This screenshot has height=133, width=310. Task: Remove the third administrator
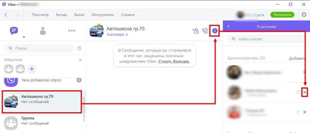(305, 112)
